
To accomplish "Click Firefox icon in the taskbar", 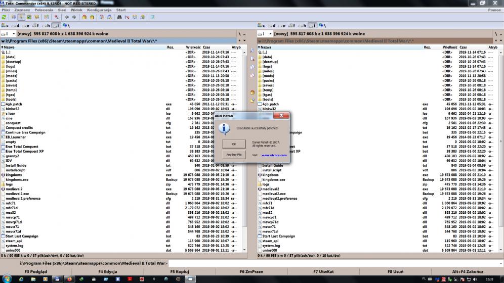I will (69, 278).
